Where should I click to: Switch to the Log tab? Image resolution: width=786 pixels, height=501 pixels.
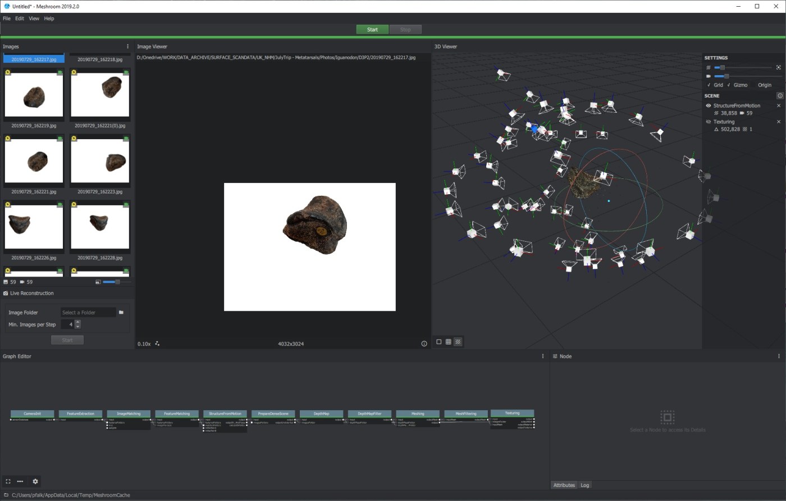click(x=584, y=485)
